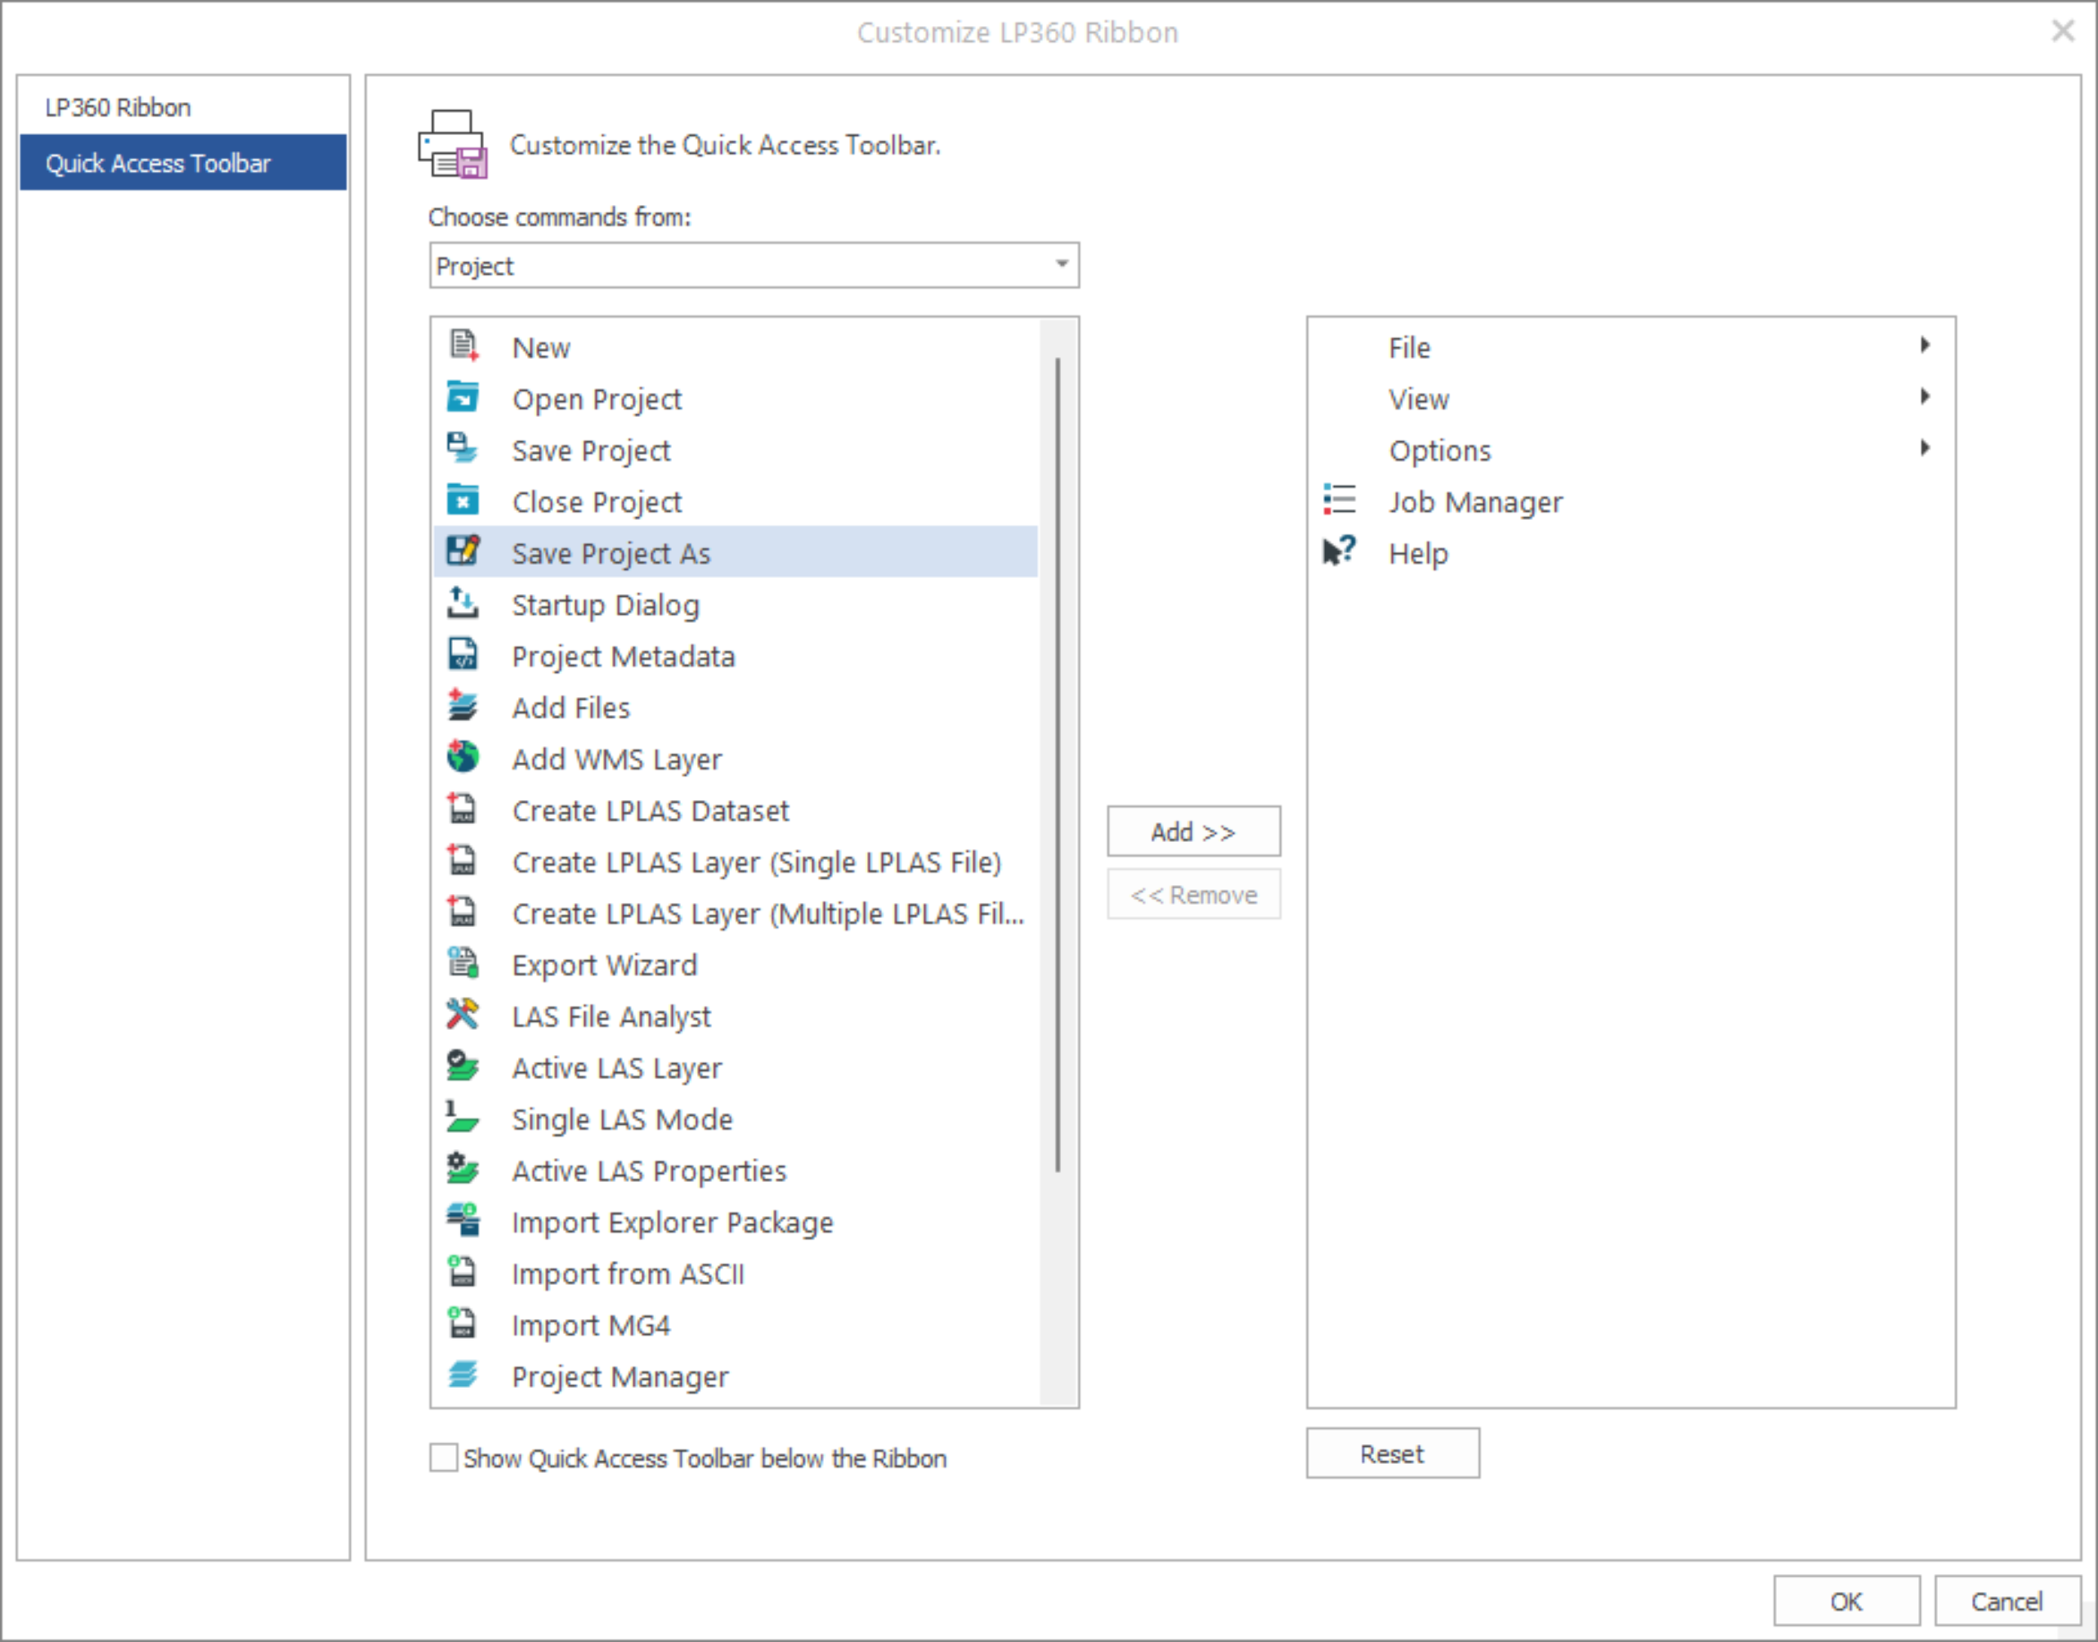
Task: Dismiss the dialog with Cancel
Action: (2007, 1602)
